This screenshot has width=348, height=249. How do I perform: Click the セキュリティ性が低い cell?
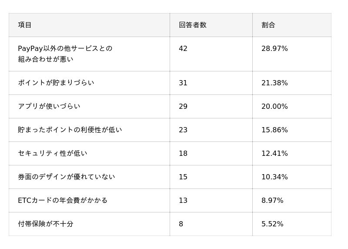[x=52, y=153]
